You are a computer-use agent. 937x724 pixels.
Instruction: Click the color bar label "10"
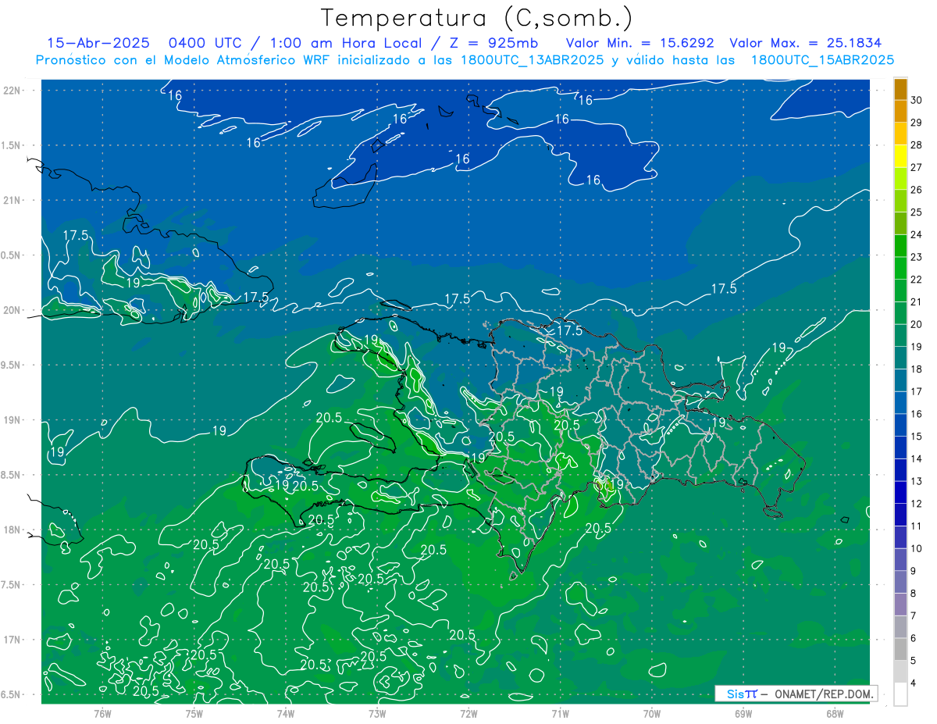(x=917, y=548)
